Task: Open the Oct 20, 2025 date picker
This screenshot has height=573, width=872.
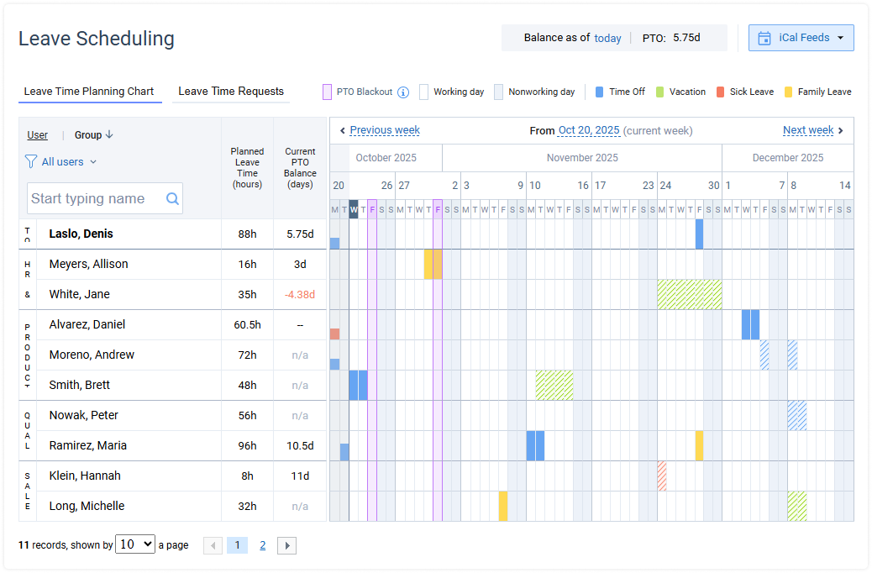Action: 589,130
